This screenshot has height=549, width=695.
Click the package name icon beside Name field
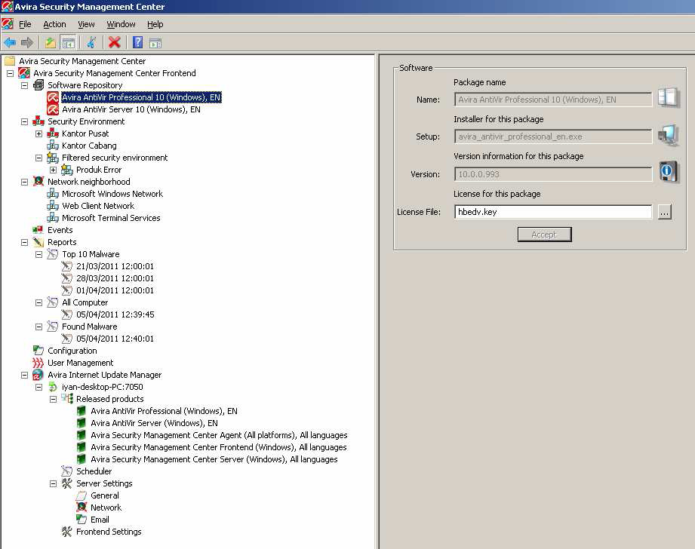point(669,97)
